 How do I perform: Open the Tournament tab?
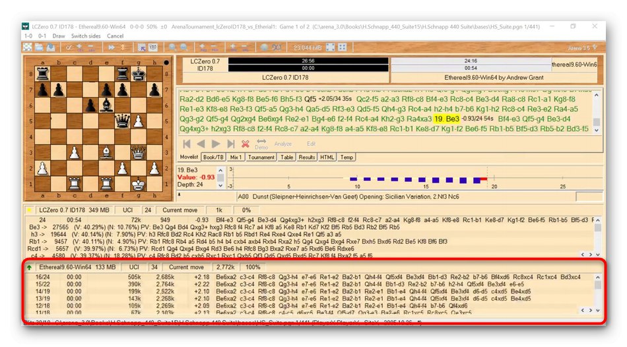point(261,157)
